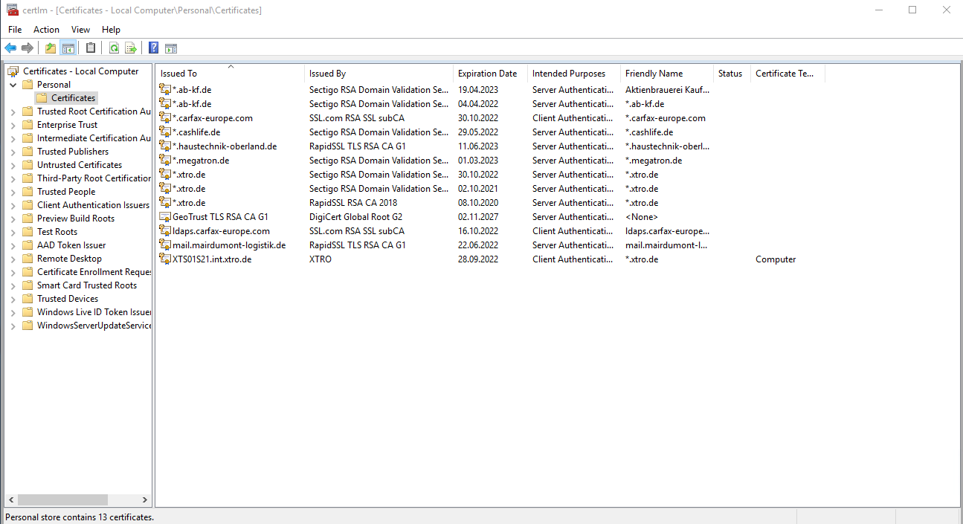Select the Windows Live ID Token Issuer item
This screenshot has height=524, width=963.
tap(94, 312)
